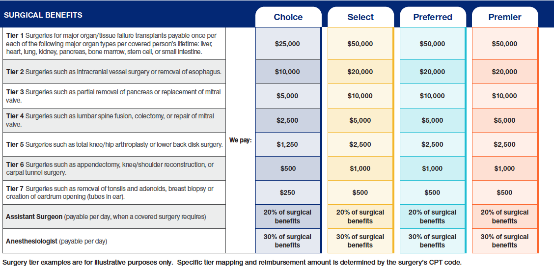554x272 pixels.
Task: Click the Surgical Benefits header title
Action: coord(43,15)
